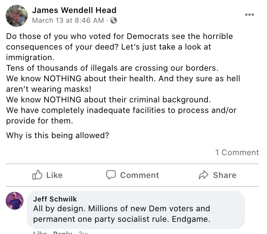Screen dimensions: 267x234
Task: Click the 3w timestamp under the comment
Action: pyautogui.click(x=83, y=232)
